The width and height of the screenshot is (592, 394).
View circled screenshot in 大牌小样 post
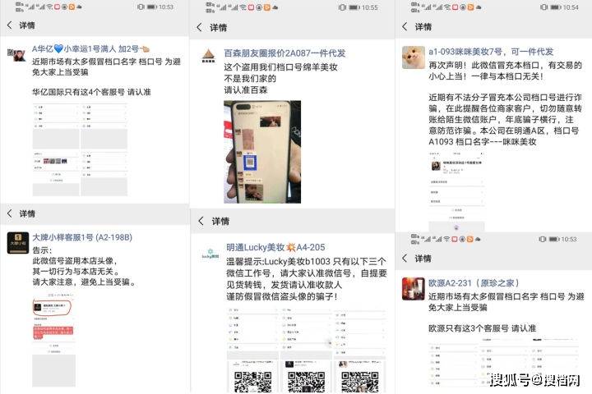tap(53, 339)
